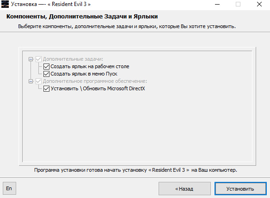This screenshot has height=198, width=270.
Task: Select 'Создать ярлык в меню Пуск' label text
Action: (84, 74)
